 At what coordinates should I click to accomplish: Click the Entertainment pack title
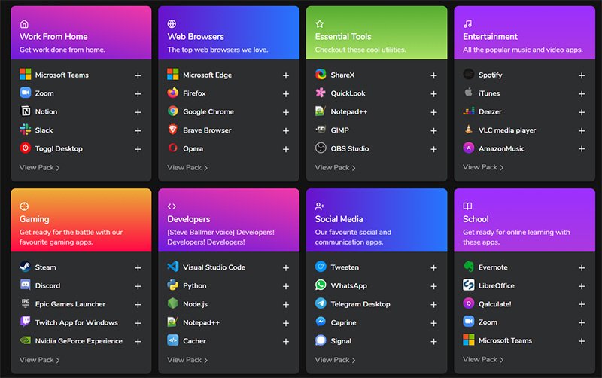[490, 36]
